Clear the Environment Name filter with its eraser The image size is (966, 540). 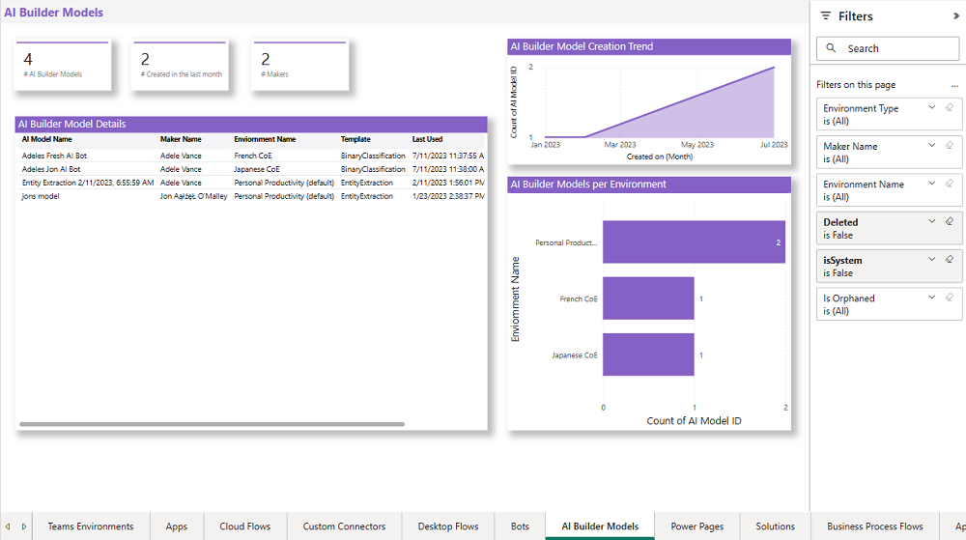pos(950,184)
